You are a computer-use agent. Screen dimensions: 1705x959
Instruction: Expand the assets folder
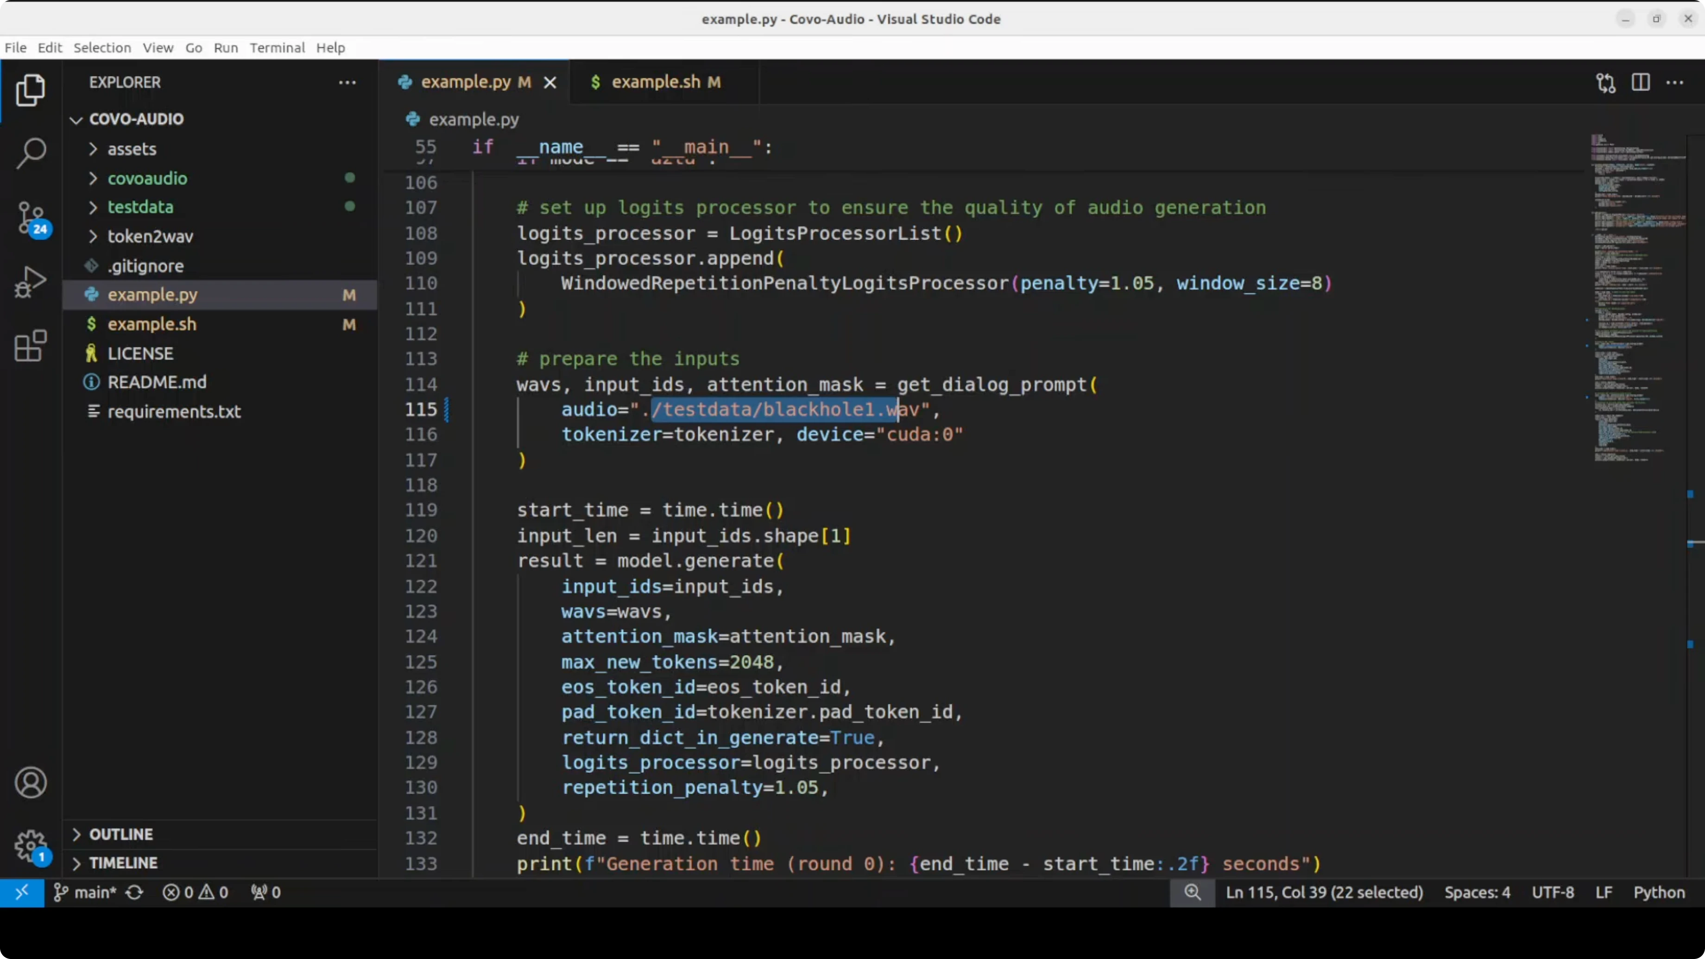(132, 149)
